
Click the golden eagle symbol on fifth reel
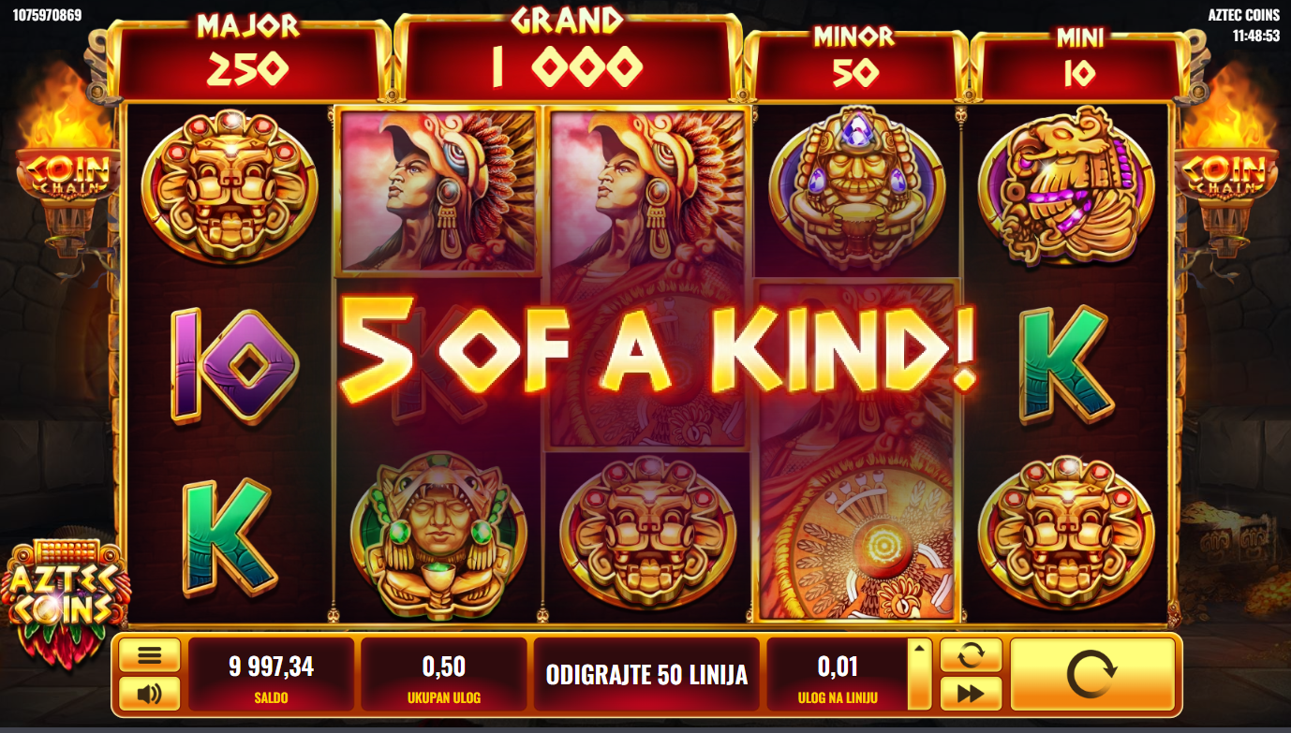coord(1065,185)
